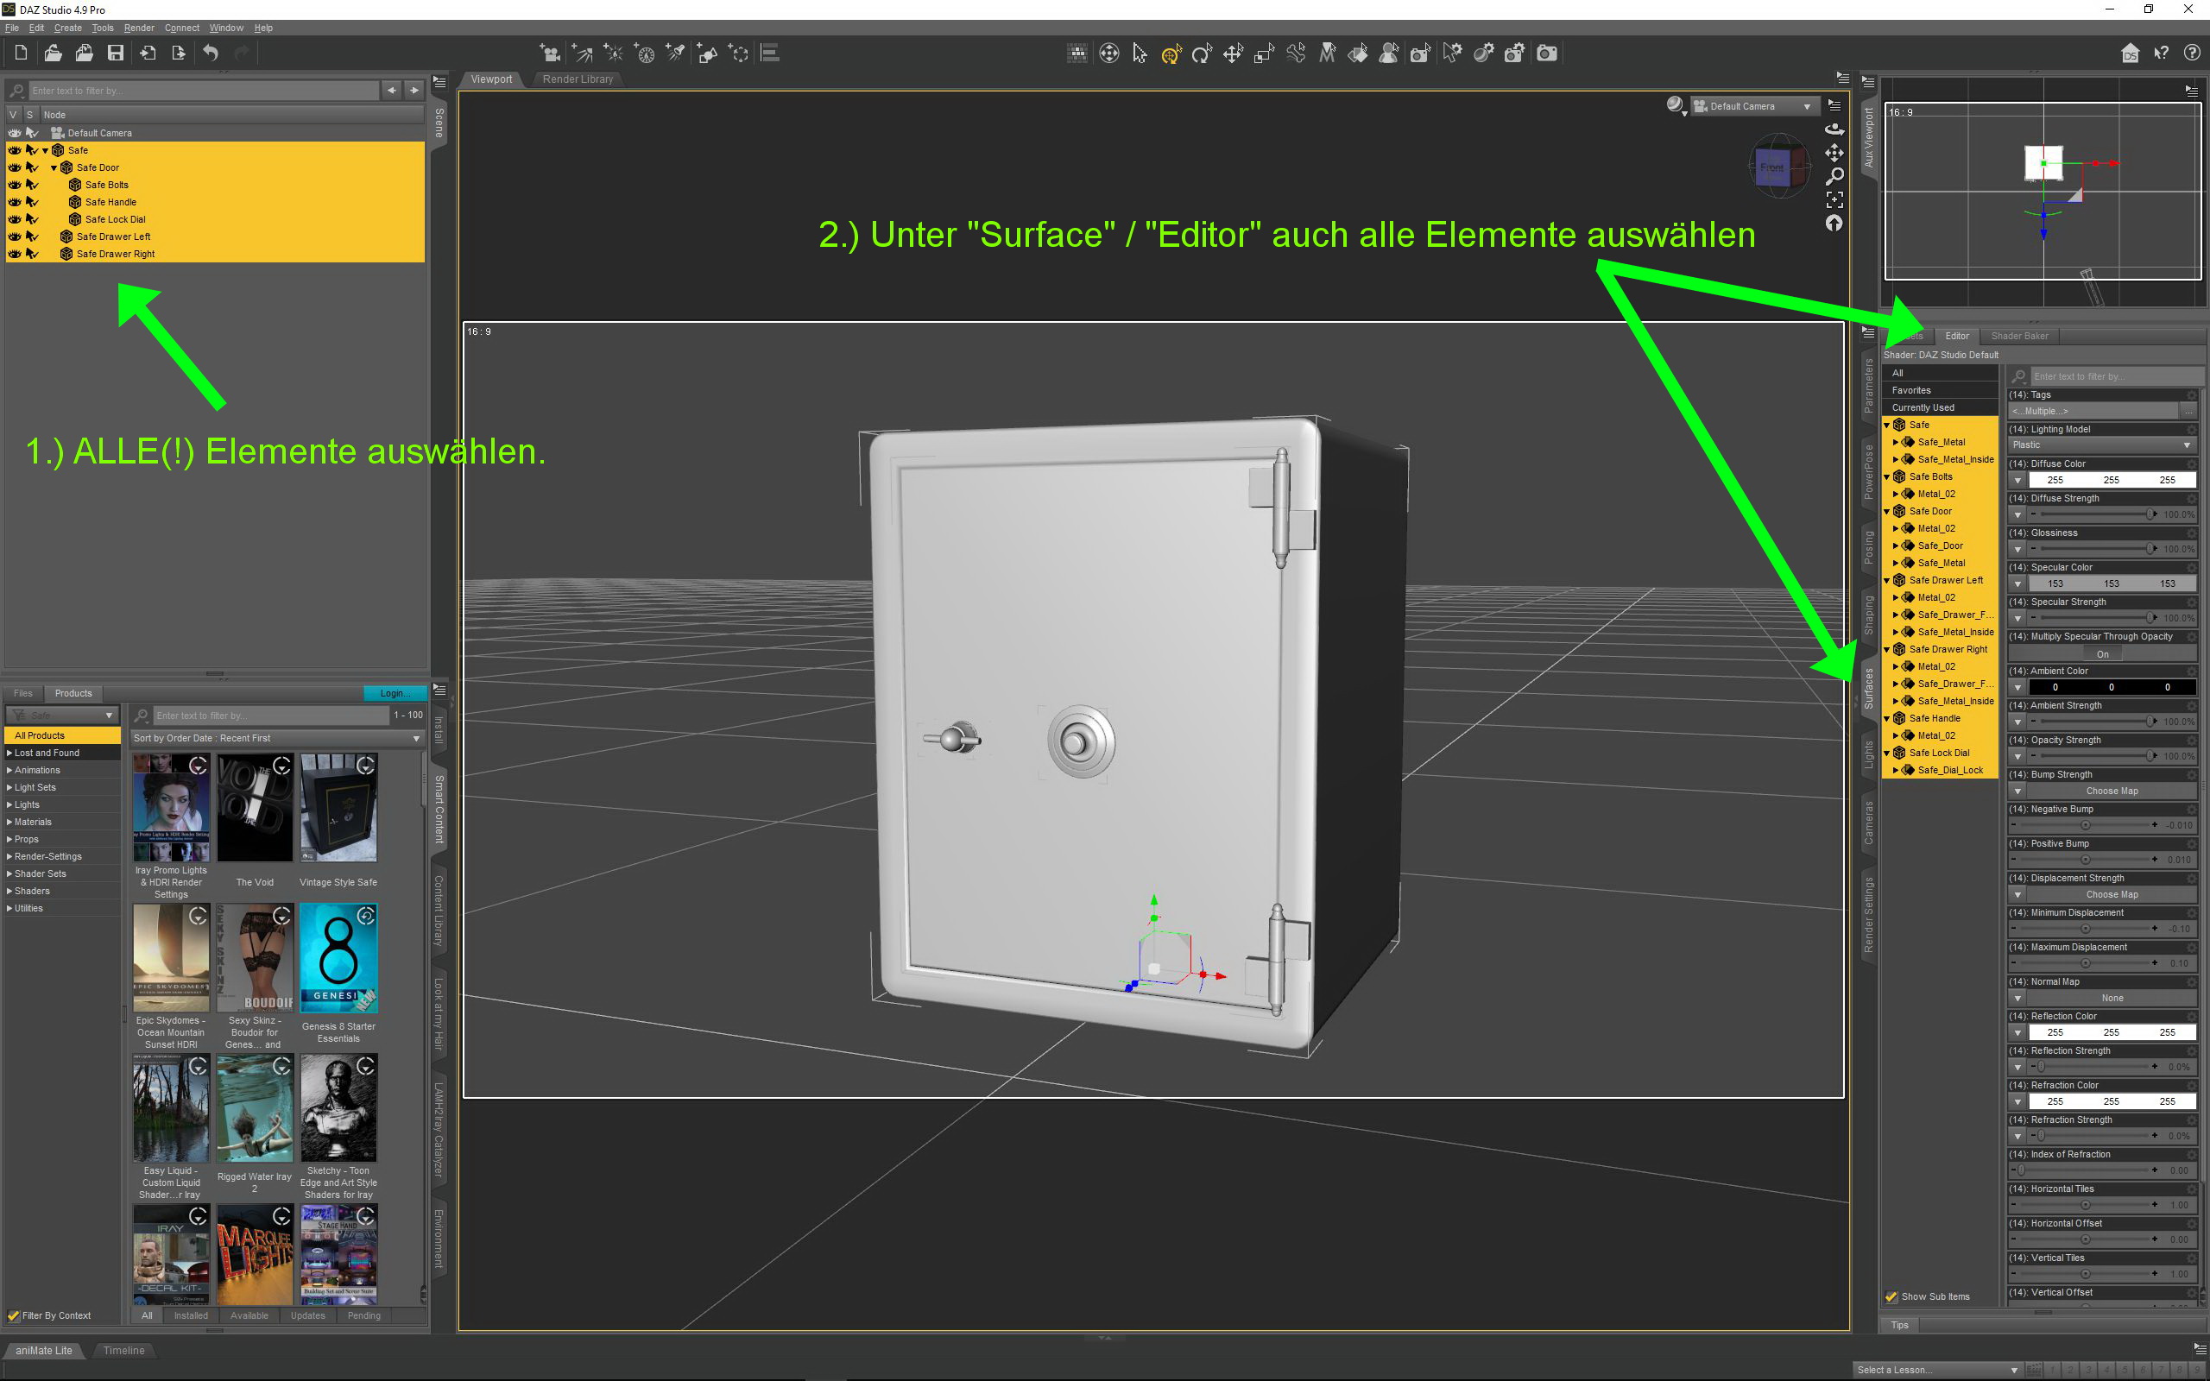This screenshot has width=2210, height=1381.
Task: Click the Frame selection icon in viewport
Action: pyautogui.click(x=1834, y=199)
